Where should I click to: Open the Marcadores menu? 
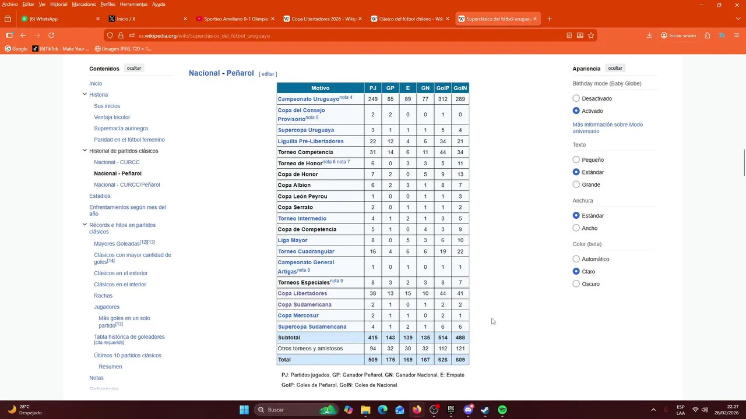[x=84, y=4]
